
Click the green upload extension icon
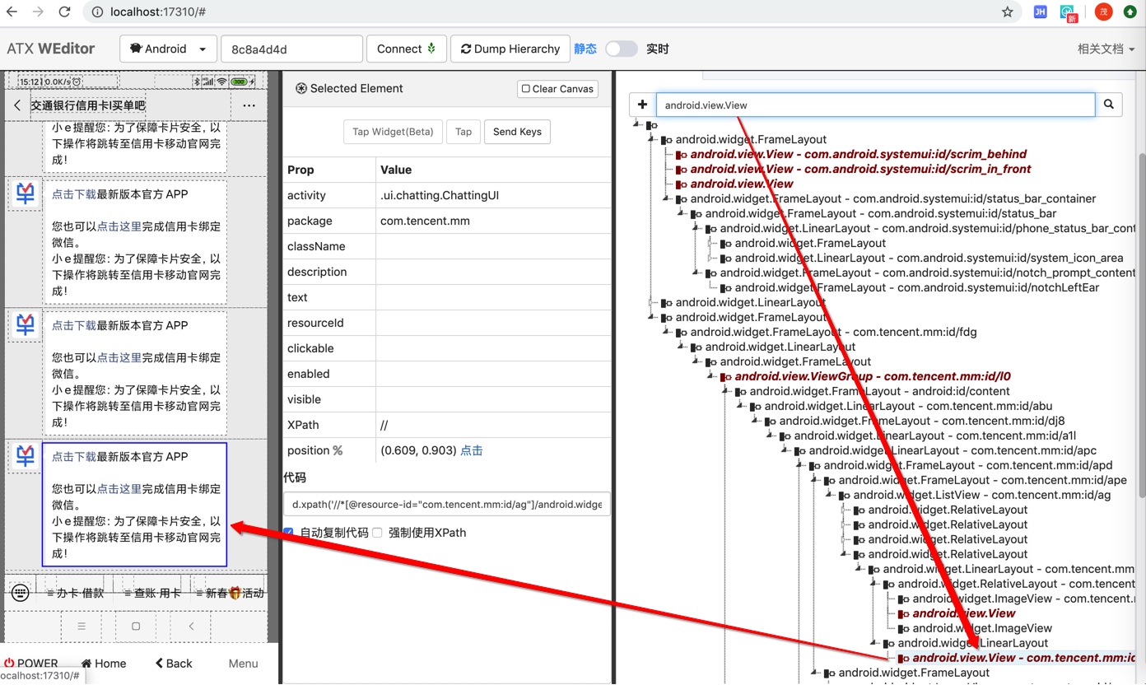point(1130,12)
